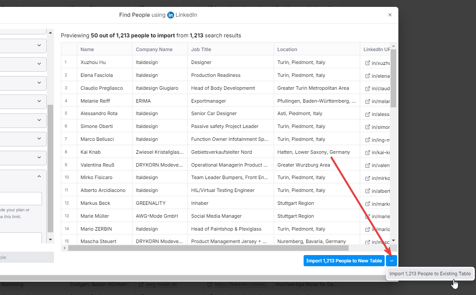Open LinkedIn link icon for Melanie Reiff
This screenshot has height=295, width=476.
point(367,101)
